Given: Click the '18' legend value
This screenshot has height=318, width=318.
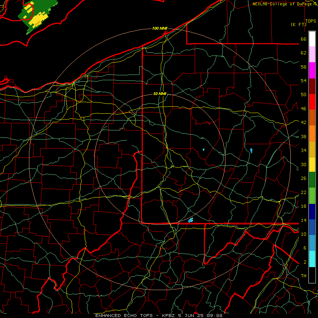Looking at the screenshot, I should point(304,206).
